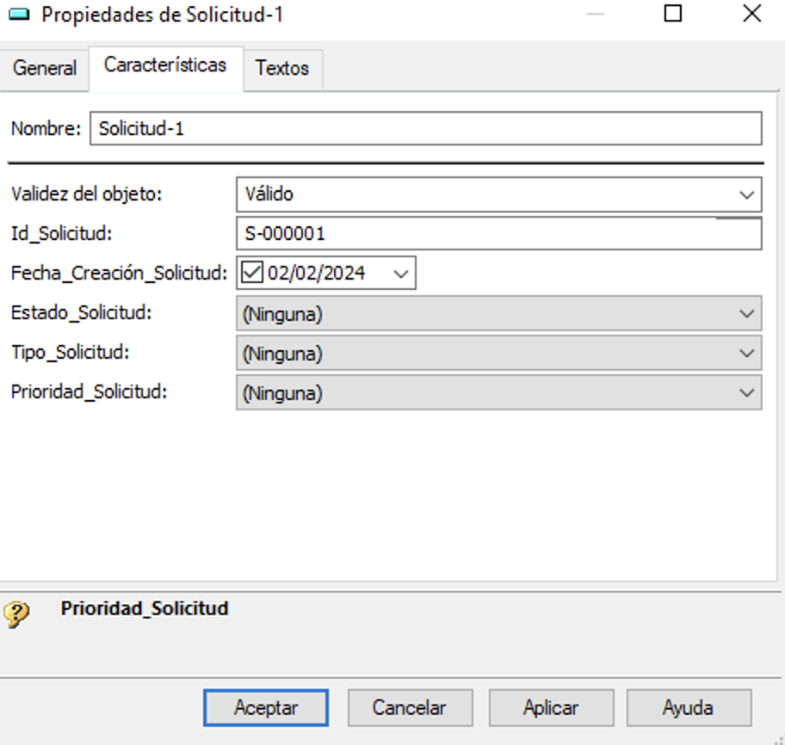Screen dimensions: 785x745
Task: Switch to the Textos tab
Action: (x=282, y=69)
